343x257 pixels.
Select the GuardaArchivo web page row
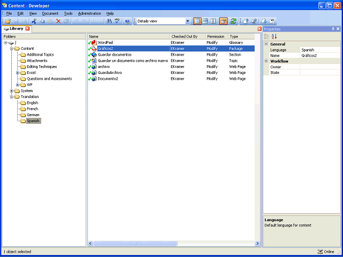click(x=171, y=73)
